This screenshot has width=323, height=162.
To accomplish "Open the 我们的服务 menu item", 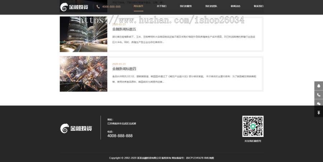I will click(186, 6).
